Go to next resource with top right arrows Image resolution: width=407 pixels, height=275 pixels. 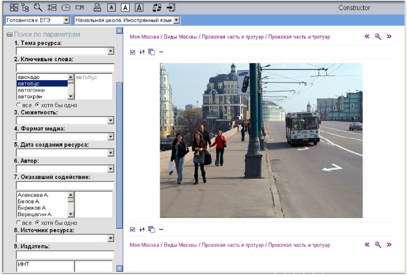click(x=389, y=37)
